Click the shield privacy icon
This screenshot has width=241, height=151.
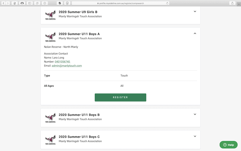pyautogui.click(x=67, y=3)
